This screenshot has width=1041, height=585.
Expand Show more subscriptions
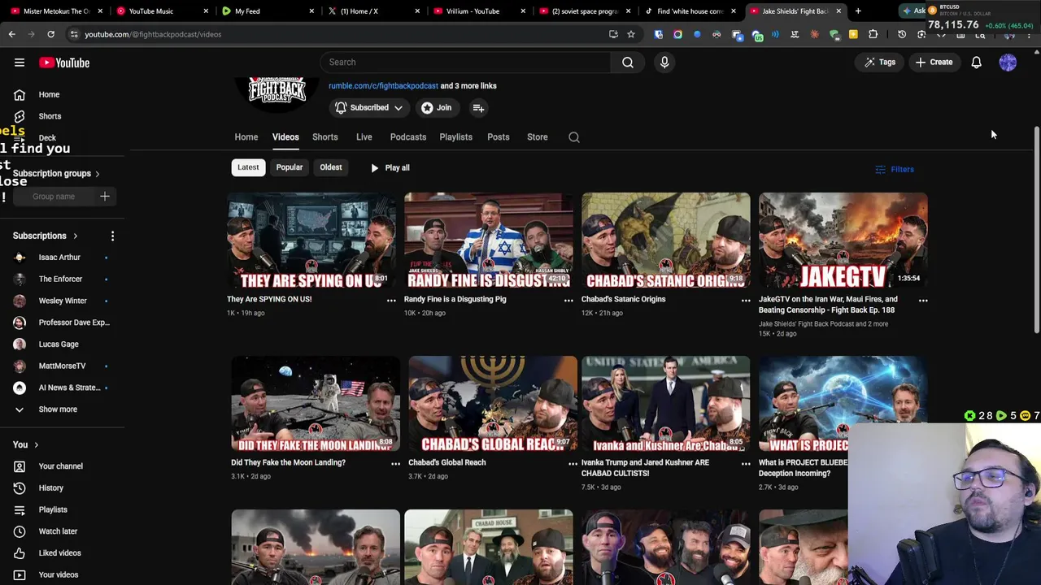[x=58, y=409]
